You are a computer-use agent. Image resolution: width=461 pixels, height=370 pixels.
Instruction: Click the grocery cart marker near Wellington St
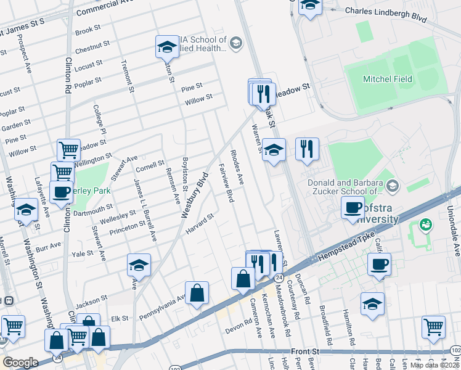point(62,171)
